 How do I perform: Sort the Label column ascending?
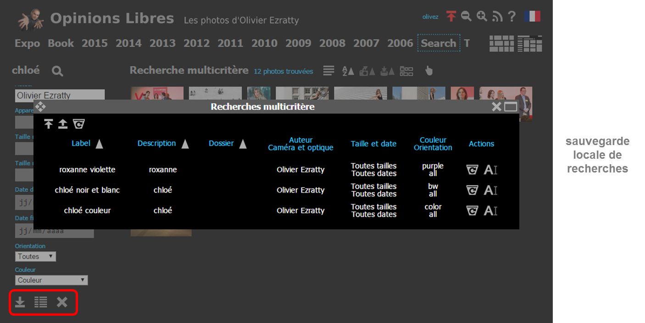pyautogui.click(x=99, y=144)
